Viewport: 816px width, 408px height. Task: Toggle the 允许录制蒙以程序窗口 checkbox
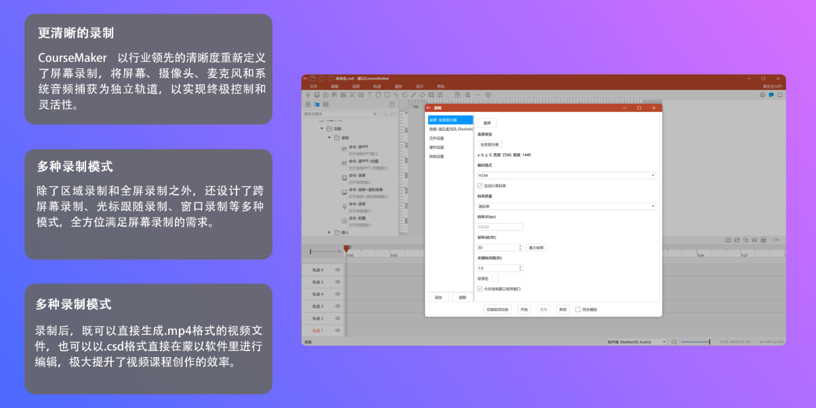pos(481,289)
